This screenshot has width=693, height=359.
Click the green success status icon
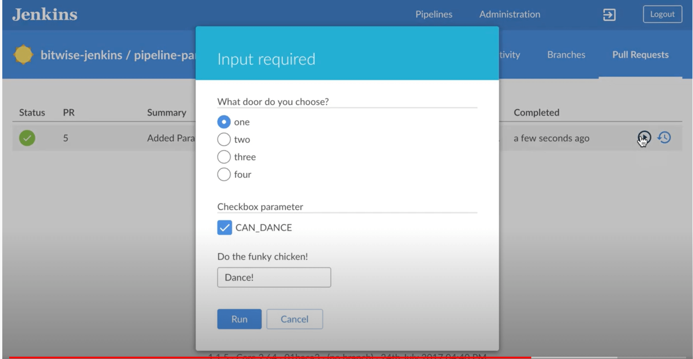pos(27,138)
